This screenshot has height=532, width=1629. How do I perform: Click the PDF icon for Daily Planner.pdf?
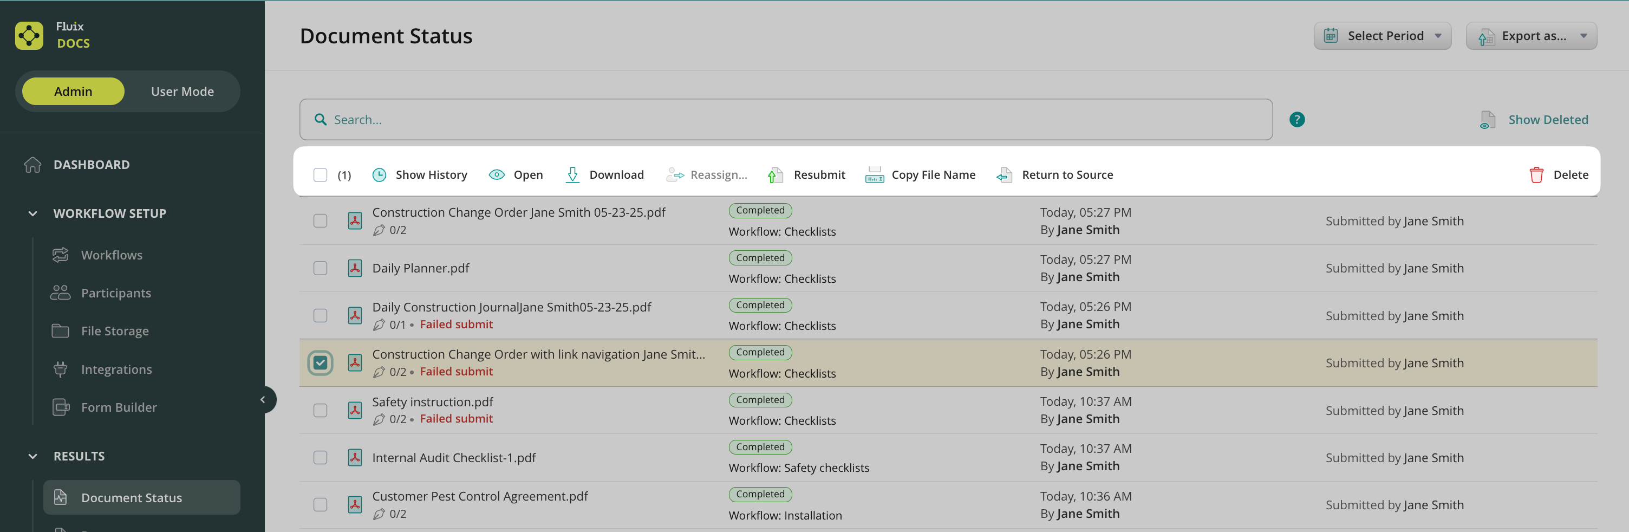coord(355,268)
